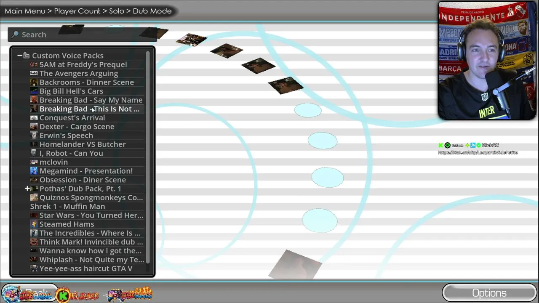Select the "mclovin" voice pack

tap(53, 162)
